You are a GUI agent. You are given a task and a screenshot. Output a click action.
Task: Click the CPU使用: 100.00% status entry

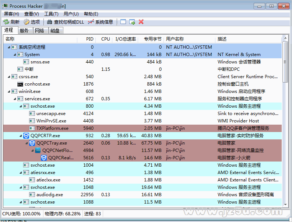click(21, 214)
